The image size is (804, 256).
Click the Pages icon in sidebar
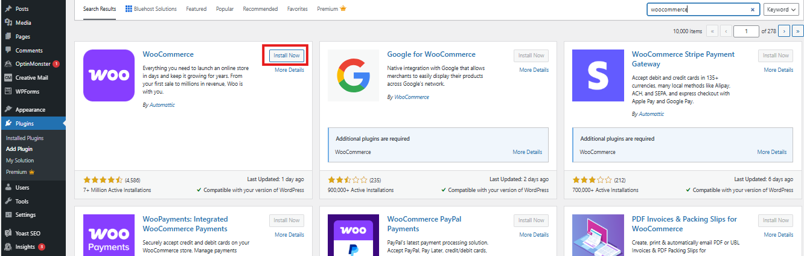point(8,37)
